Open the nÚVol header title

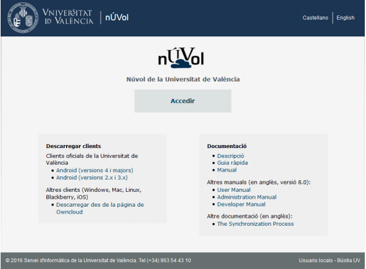[x=117, y=17]
